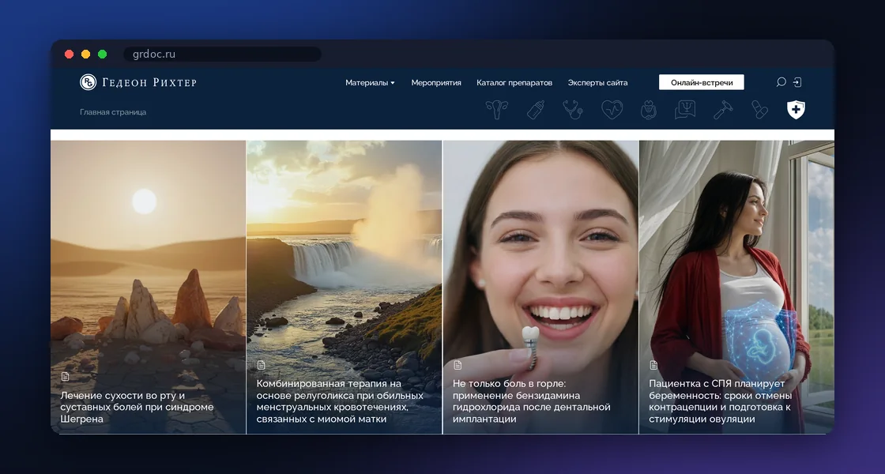
Task: Click the login door icon
Action: coord(797,82)
